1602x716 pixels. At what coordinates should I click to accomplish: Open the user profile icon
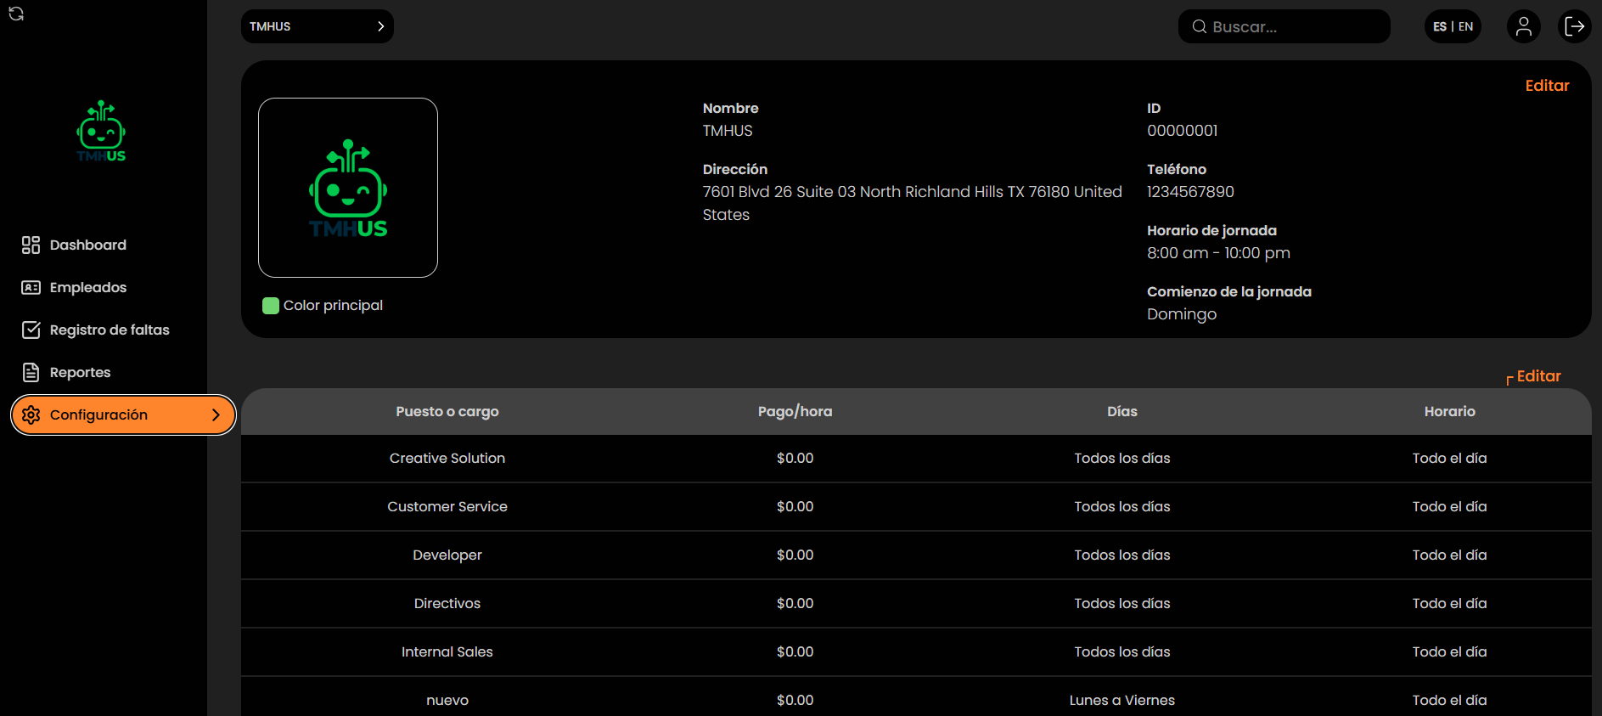[1523, 26]
